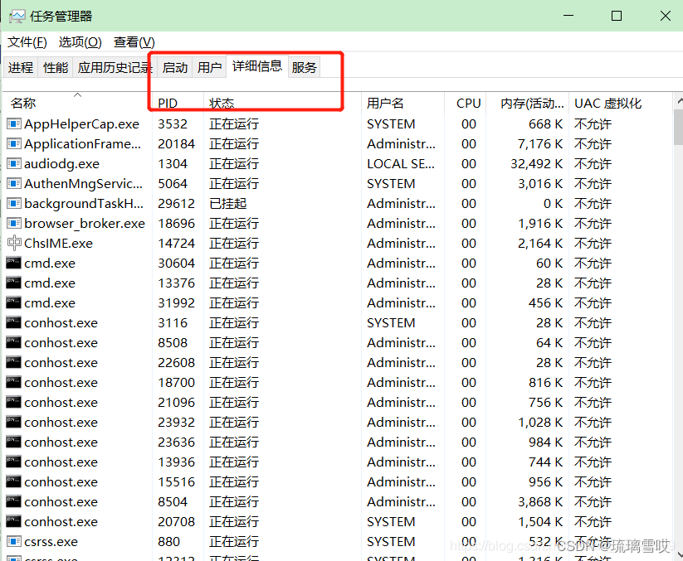Click the scrollbar up arrow

pyautogui.click(x=679, y=101)
